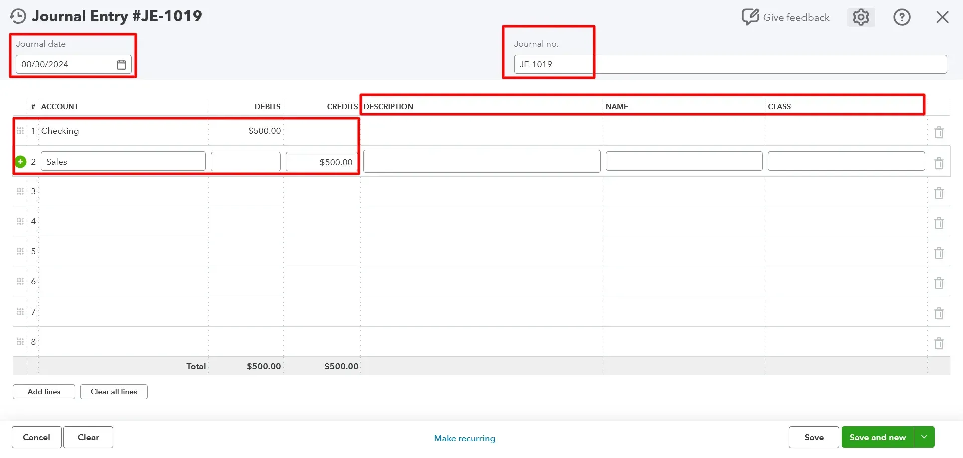Click the DESCRIPTION column header
Image resolution: width=963 pixels, height=458 pixels.
(388, 107)
